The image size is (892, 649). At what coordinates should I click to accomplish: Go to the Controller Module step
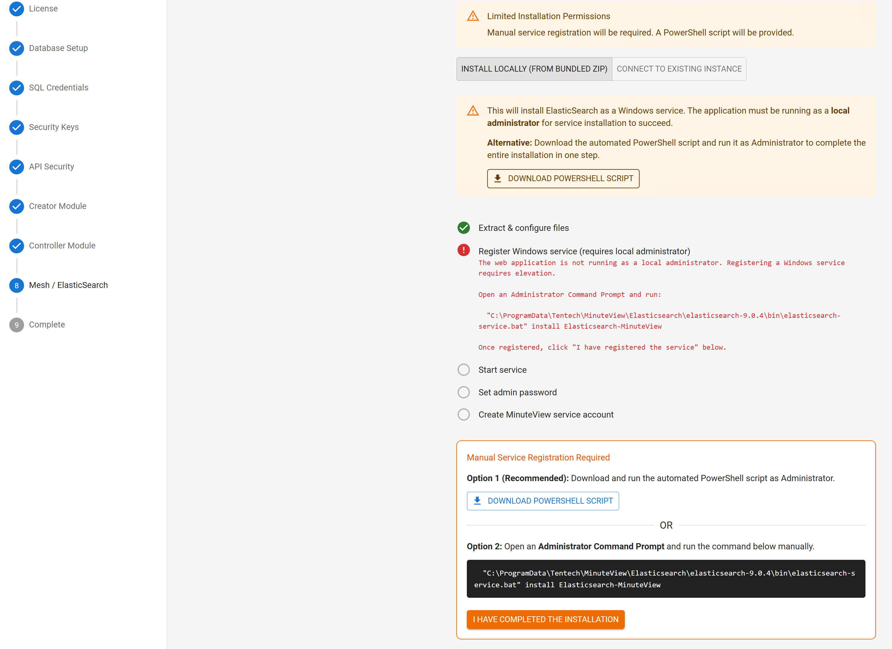tap(62, 245)
